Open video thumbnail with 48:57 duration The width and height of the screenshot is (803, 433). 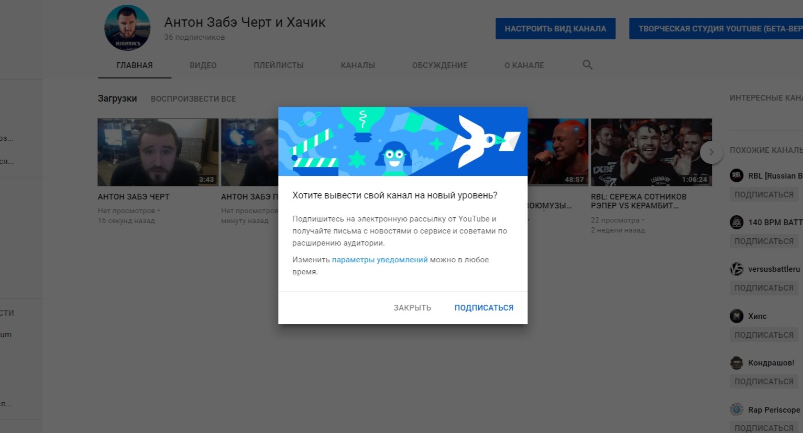[x=558, y=152]
